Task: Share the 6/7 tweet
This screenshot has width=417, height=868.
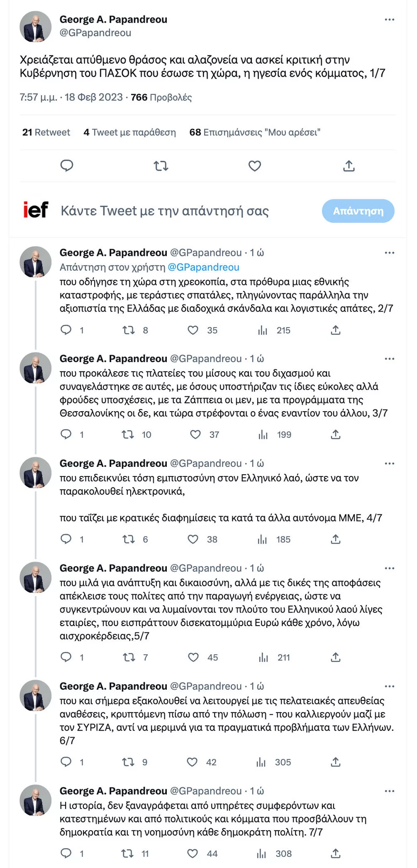Action: point(335,762)
